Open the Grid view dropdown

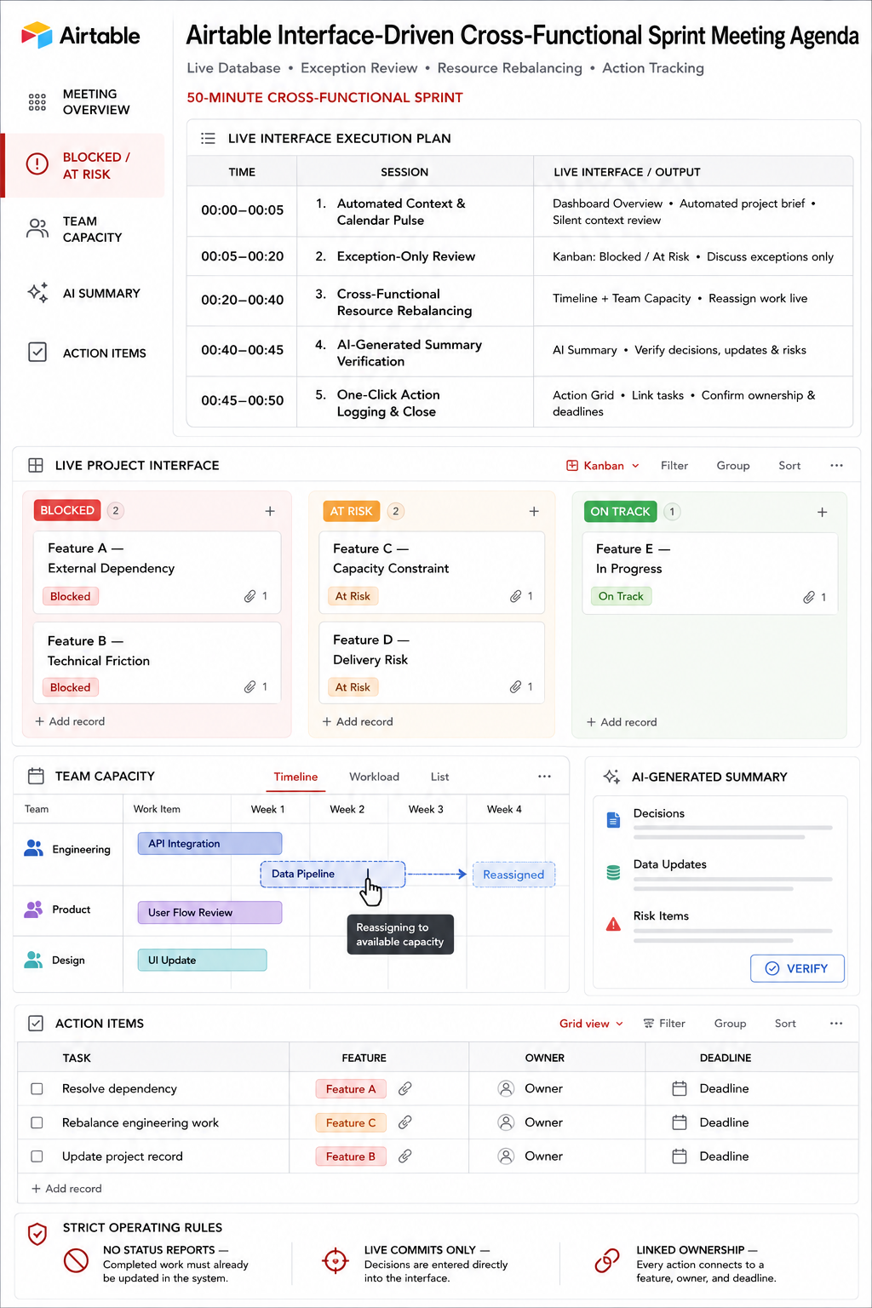point(591,1023)
